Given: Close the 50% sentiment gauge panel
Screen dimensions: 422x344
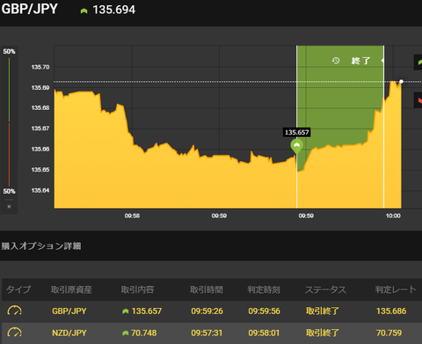Looking at the screenshot, I should point(9,207).
